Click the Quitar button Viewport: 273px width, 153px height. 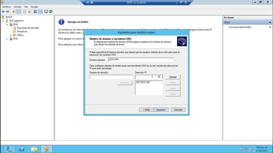click(173, 82)
